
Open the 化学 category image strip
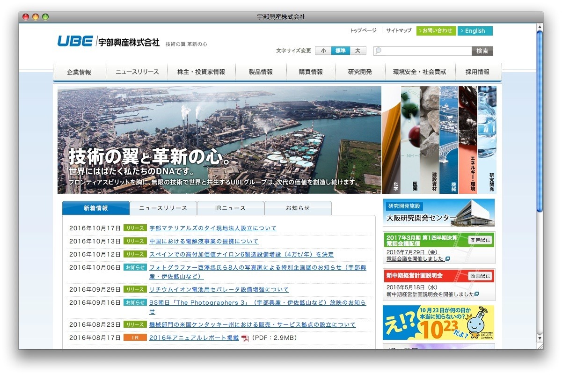pos(391,140)
